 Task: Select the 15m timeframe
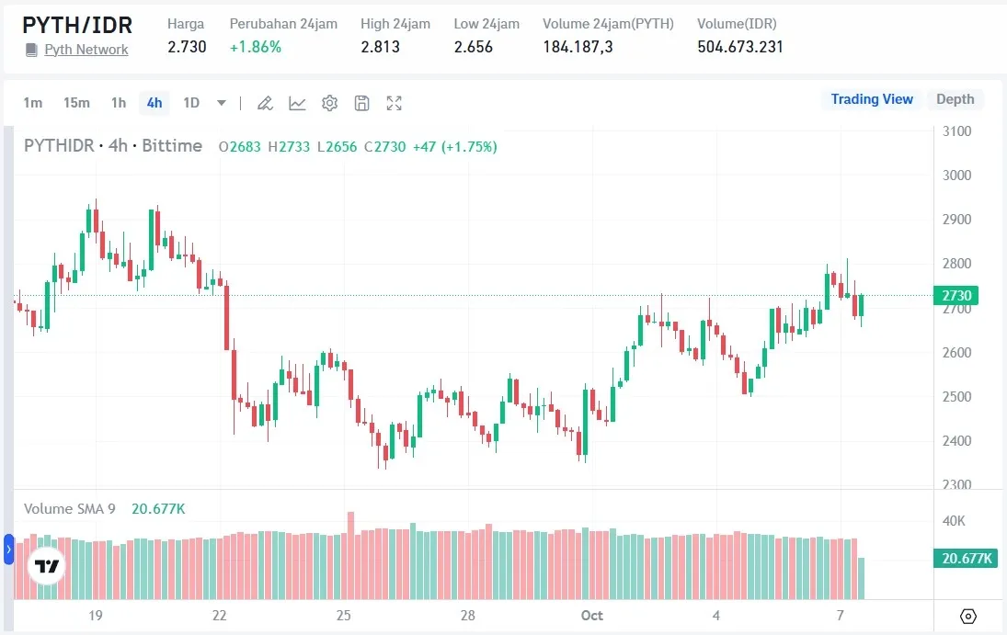(x=76, y=103)
